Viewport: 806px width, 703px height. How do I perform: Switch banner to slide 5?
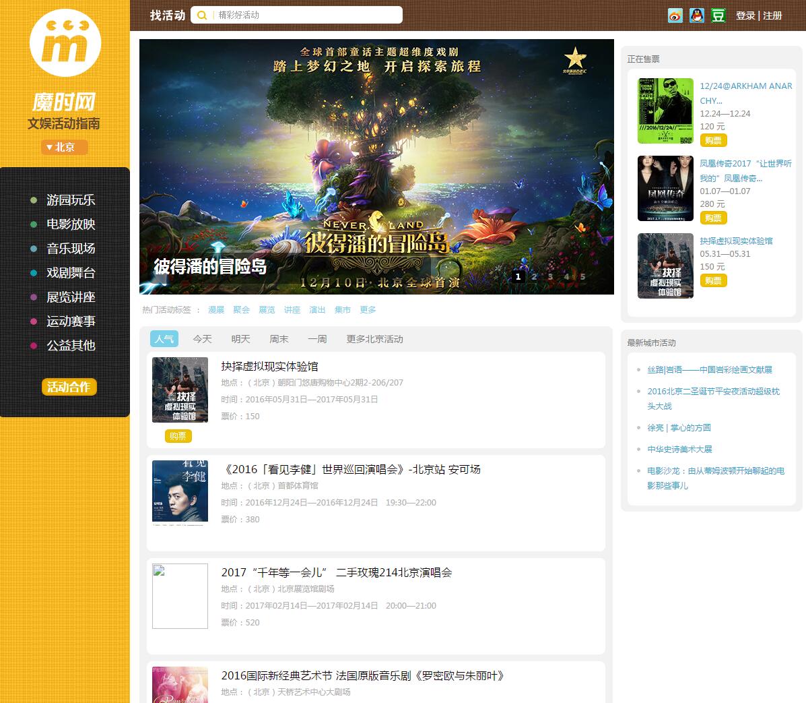point(582,276)
